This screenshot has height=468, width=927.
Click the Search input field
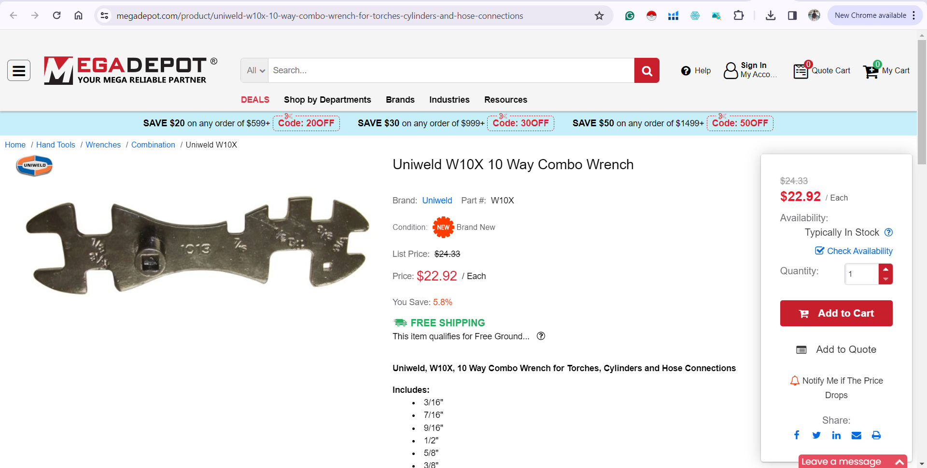click(x=451, y=71)
